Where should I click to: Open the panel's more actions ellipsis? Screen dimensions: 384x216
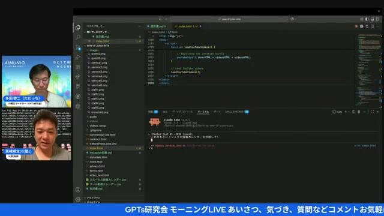click(x=365, y=112)
